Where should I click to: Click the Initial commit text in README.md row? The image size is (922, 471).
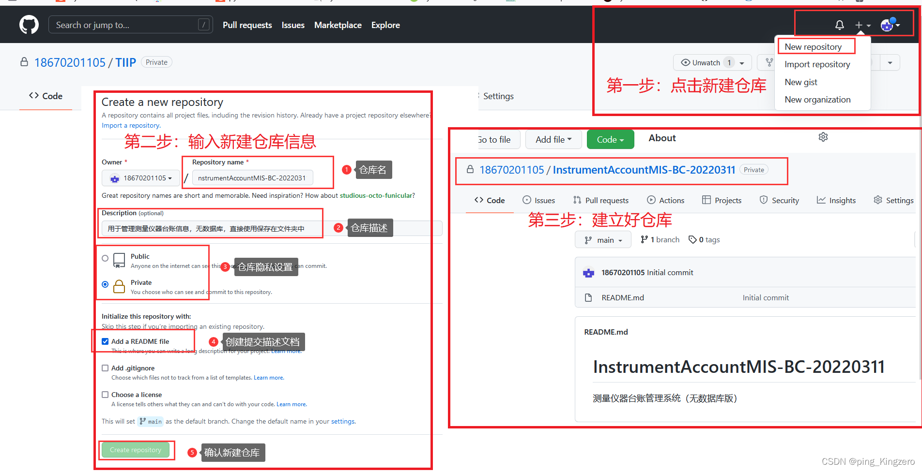click(766, 298)
